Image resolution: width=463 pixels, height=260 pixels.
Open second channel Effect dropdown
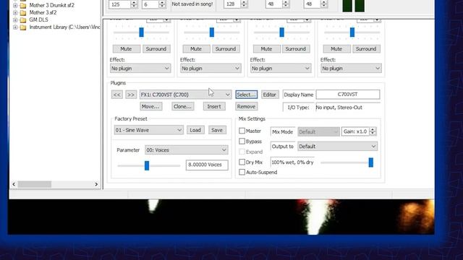211,69
